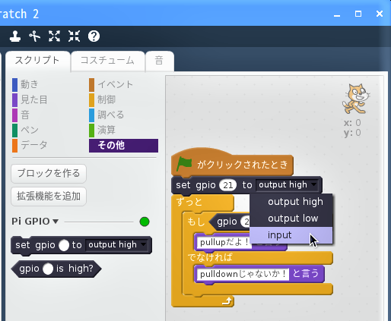Select the duplicate stamp tool
391x321 pixels.
[x=15, y=36]
